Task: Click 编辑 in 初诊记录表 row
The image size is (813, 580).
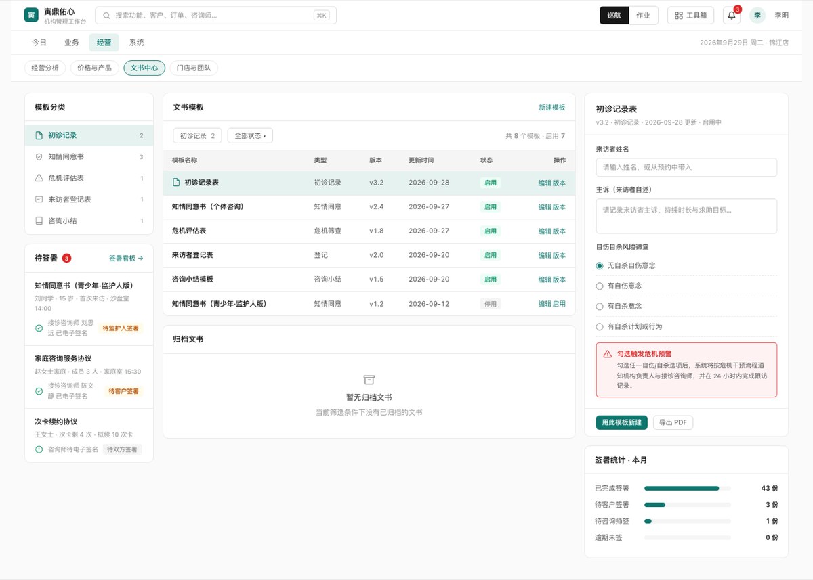Action: 545,183
